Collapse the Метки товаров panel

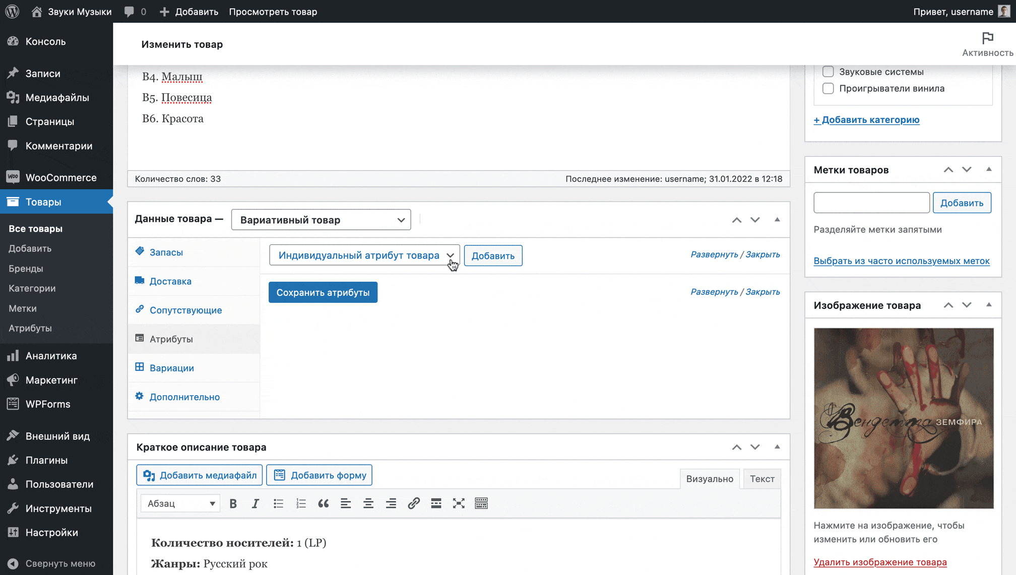(x=989, y=170)
